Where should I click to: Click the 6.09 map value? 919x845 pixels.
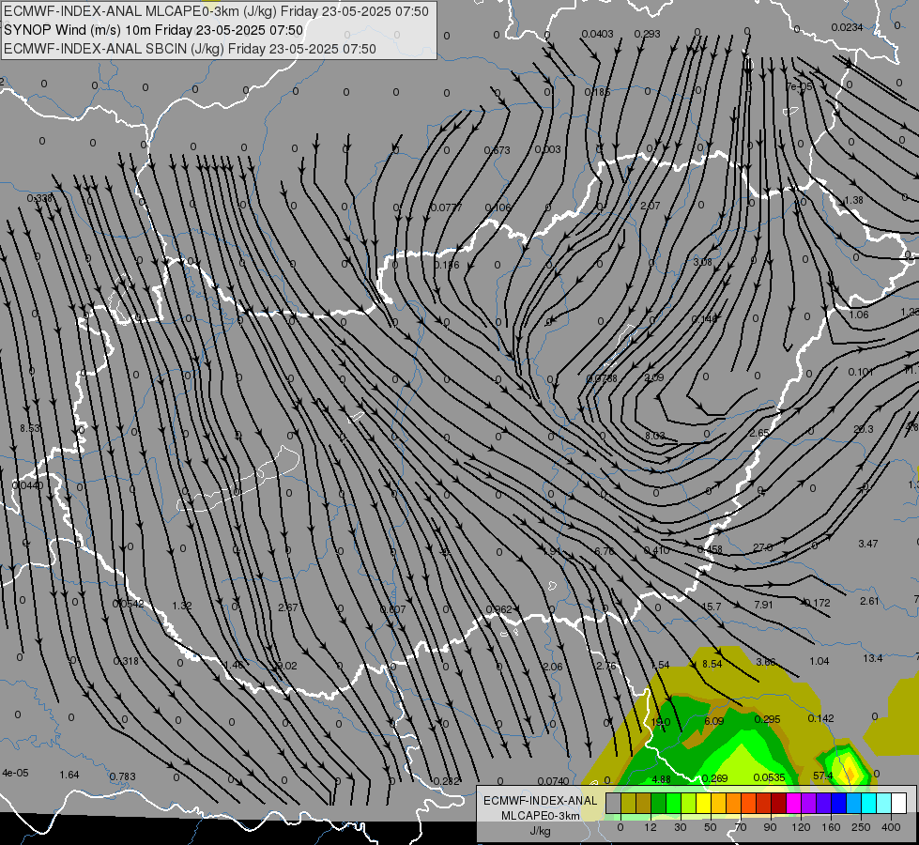713,721
